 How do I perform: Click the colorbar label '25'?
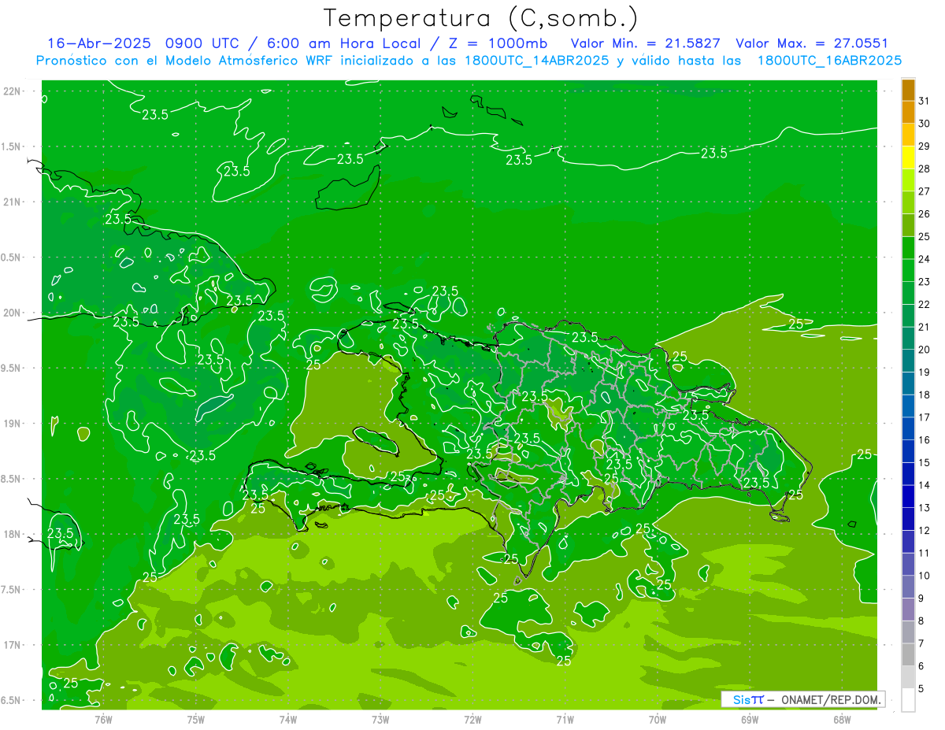[x=925, y=236]
